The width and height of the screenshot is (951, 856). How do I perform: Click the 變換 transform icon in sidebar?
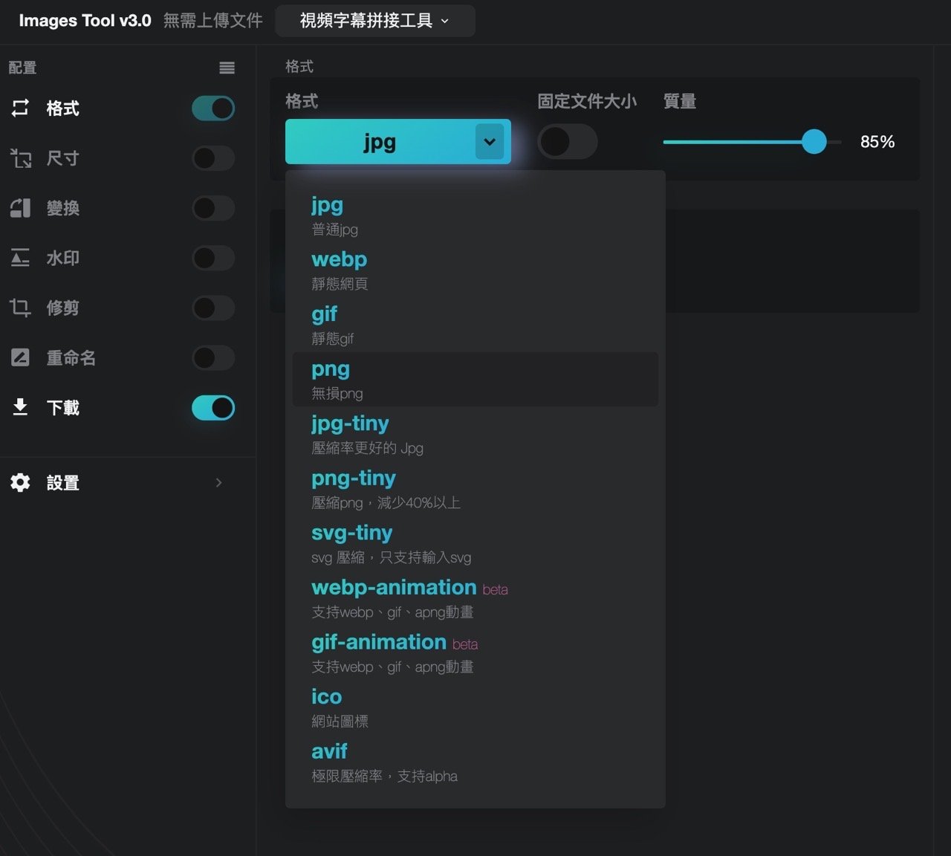click(20, 208)
